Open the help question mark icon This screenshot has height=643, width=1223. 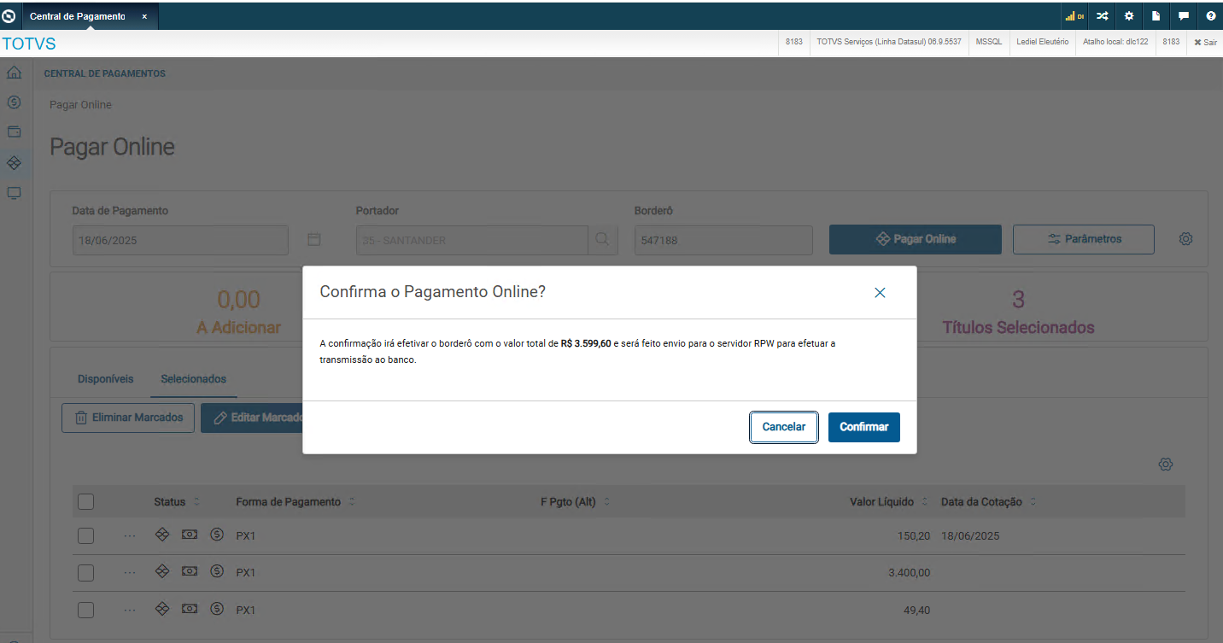coord(1210,16)
